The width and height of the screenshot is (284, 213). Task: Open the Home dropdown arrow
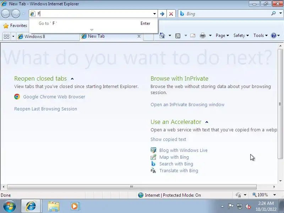click(x=170, y=35)
